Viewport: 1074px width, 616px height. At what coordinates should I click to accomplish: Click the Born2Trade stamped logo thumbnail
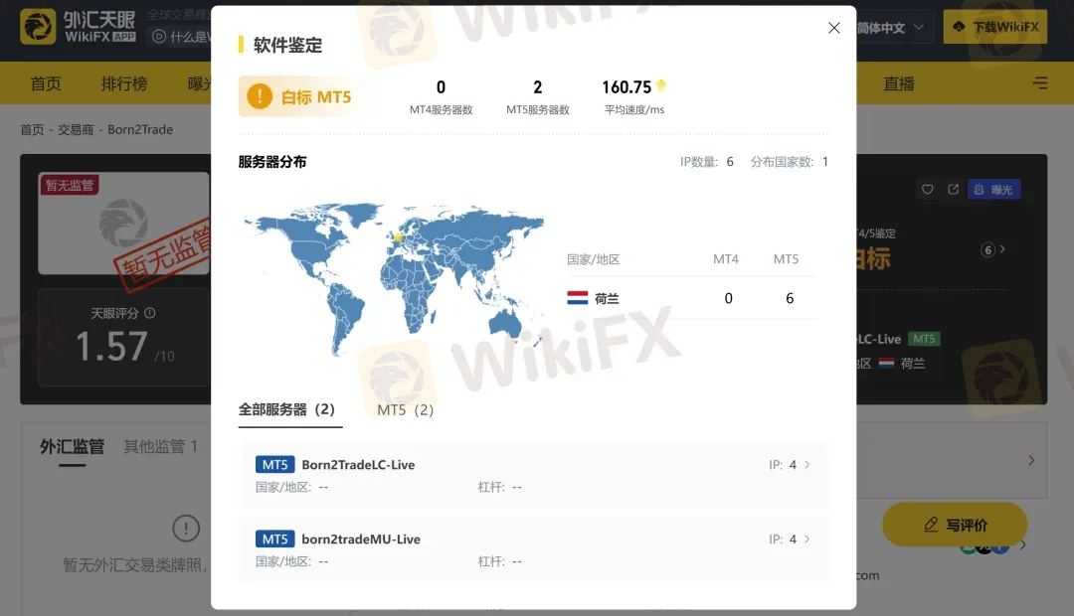point(122,223)
